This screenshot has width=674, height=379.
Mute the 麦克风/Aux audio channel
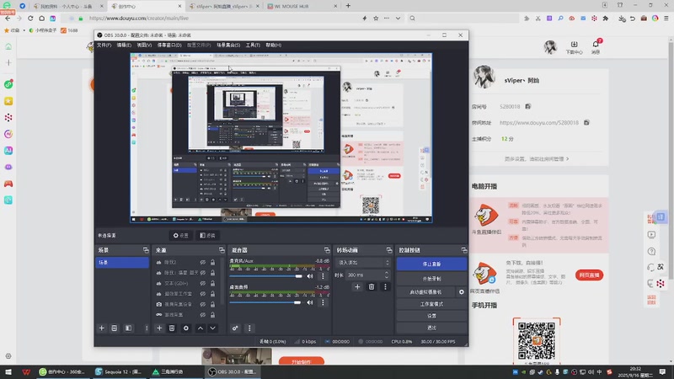[x=310, y=276]
